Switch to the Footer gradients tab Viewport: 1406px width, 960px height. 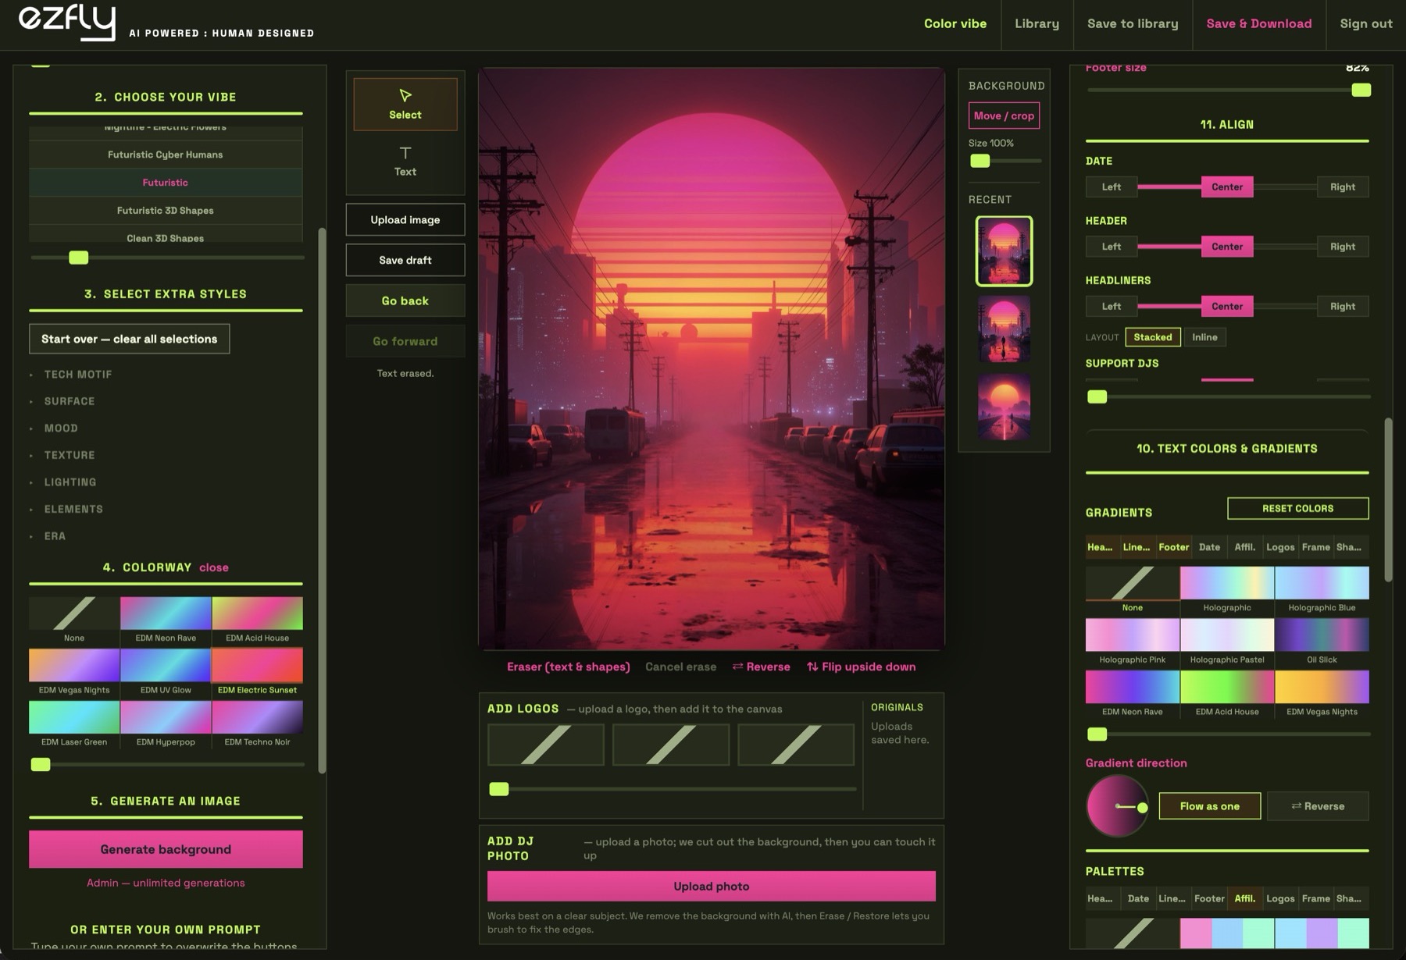coord(1173,547)
